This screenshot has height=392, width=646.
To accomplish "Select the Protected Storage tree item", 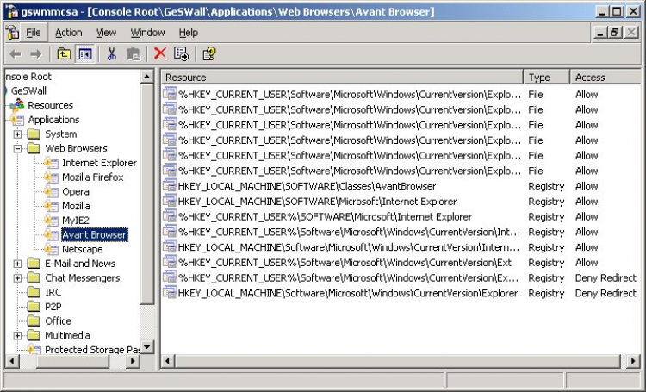I will click(x=92, y=350).
